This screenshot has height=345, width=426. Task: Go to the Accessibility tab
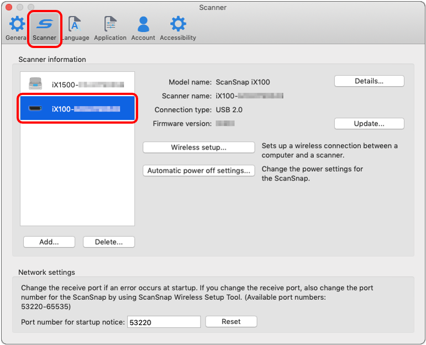pyautogui.click(x=178, y=28)
